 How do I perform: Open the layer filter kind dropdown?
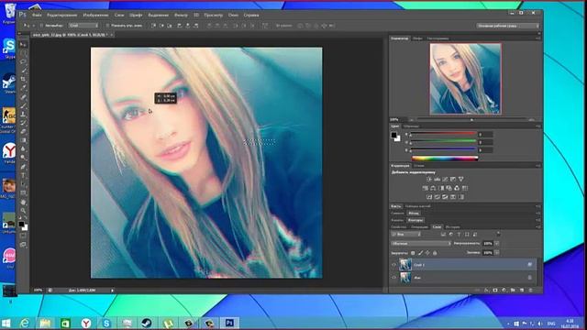coord(406,235)
